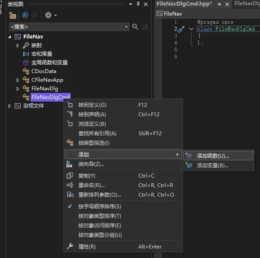Pin the FileNavDlgCmd.hpp tab

coord(219,4)
